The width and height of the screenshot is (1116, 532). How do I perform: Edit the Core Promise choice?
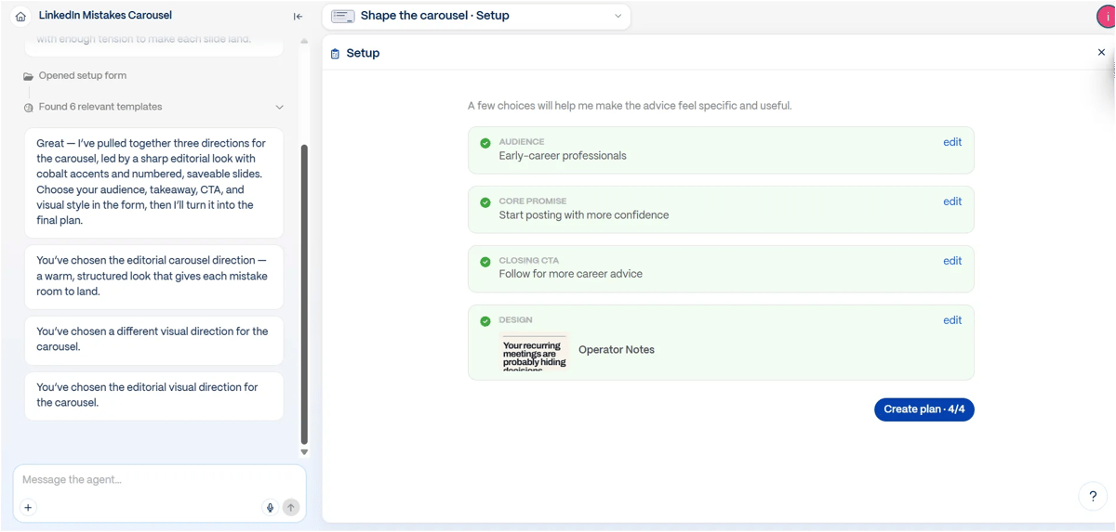(x=952, y=201)
